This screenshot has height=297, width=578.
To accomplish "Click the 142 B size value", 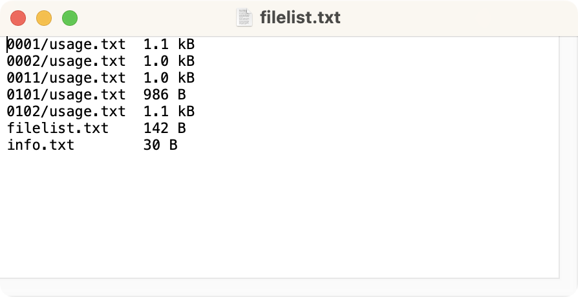I will pyautogui.click(x=164, y=128).
